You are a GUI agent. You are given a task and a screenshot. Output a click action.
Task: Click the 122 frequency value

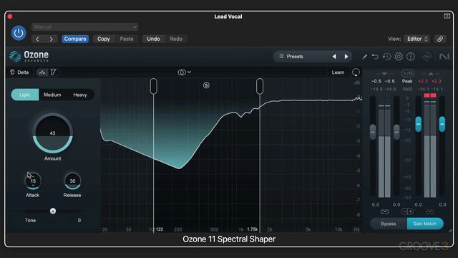coord(159,229)
